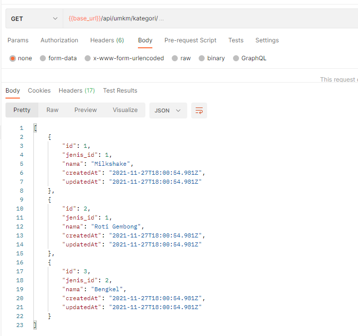This screenshot has height=336, width=358.
Task: Switch to the Tests tab
Action: 236,40
